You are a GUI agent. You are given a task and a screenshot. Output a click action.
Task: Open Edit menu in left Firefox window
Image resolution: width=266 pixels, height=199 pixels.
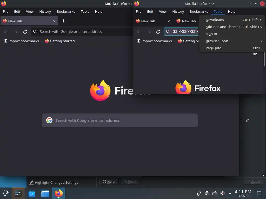(17, 11)
